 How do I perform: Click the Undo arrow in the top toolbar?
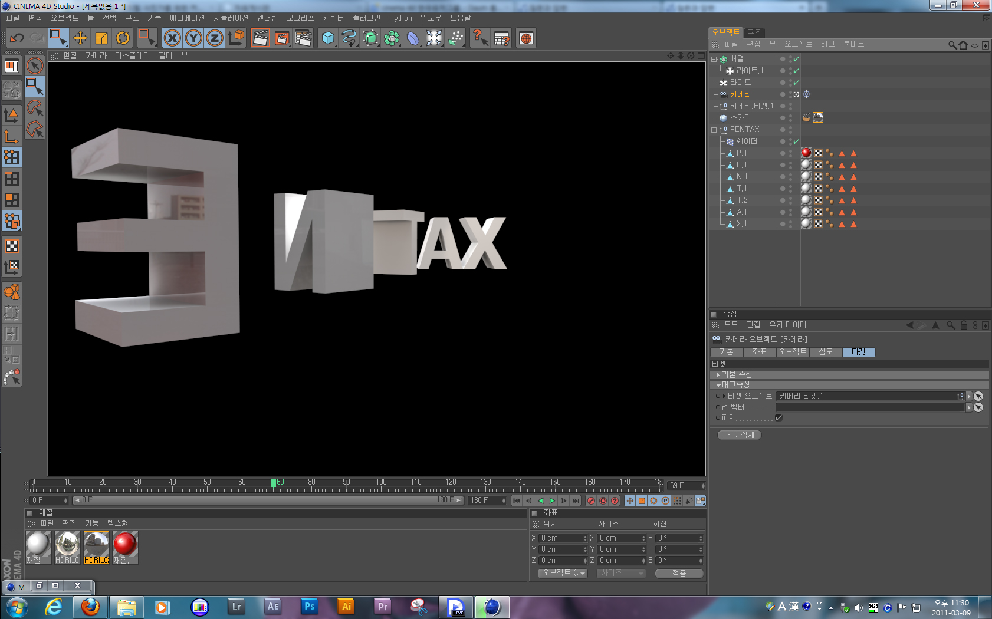tap(17, 38)
